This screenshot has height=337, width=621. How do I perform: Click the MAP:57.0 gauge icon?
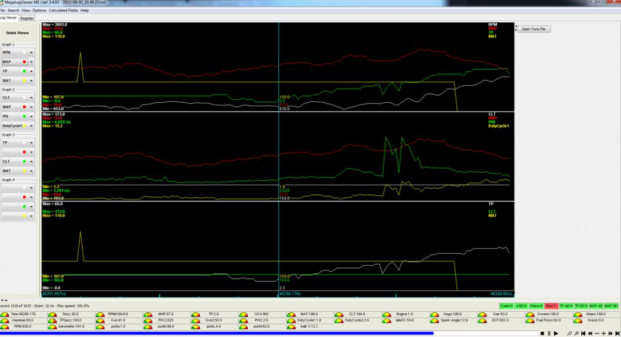[148, 314]
